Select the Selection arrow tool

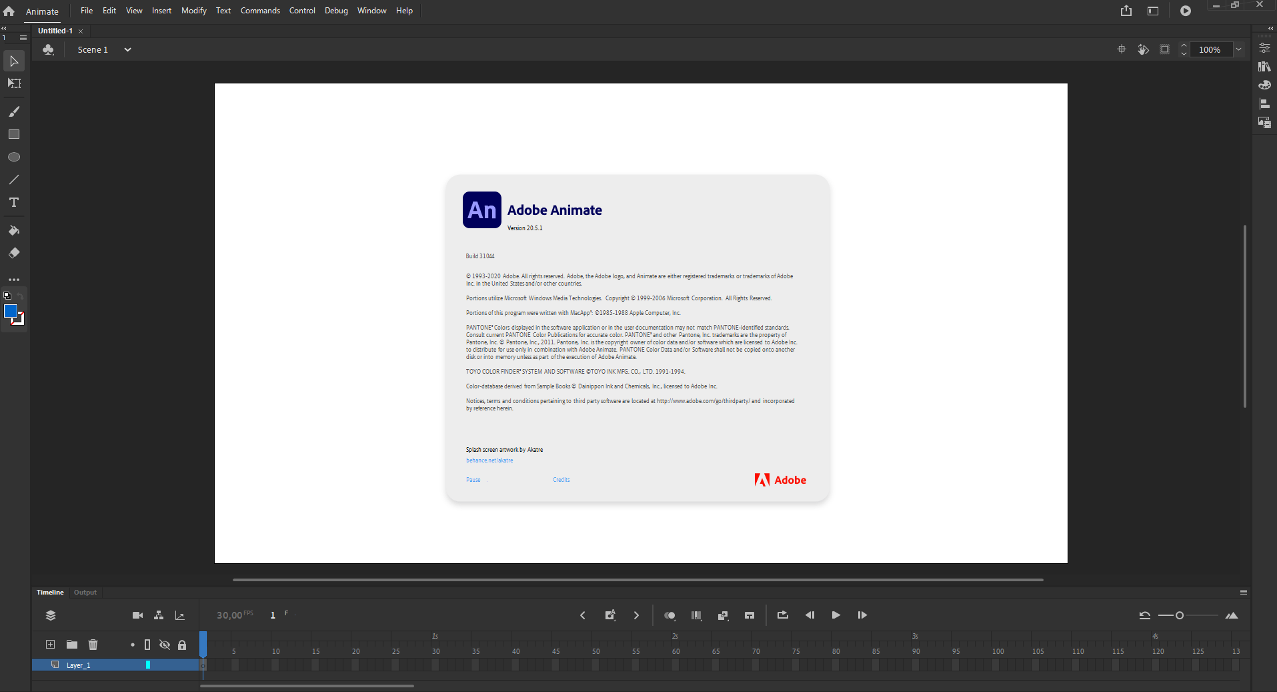click(x=14, y=61)
